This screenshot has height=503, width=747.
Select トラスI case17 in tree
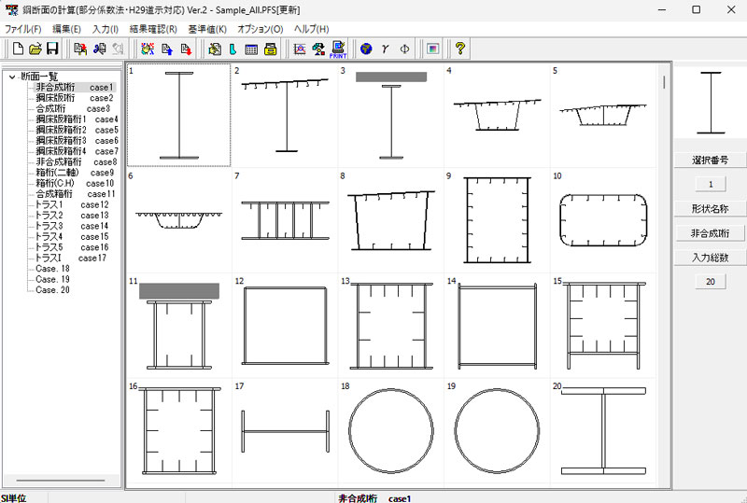pos(71,258)
